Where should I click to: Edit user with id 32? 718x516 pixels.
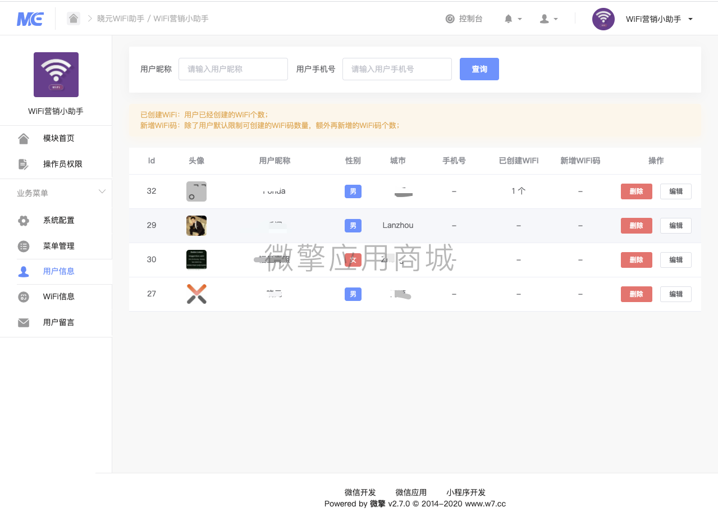click(x=676, y=191)
